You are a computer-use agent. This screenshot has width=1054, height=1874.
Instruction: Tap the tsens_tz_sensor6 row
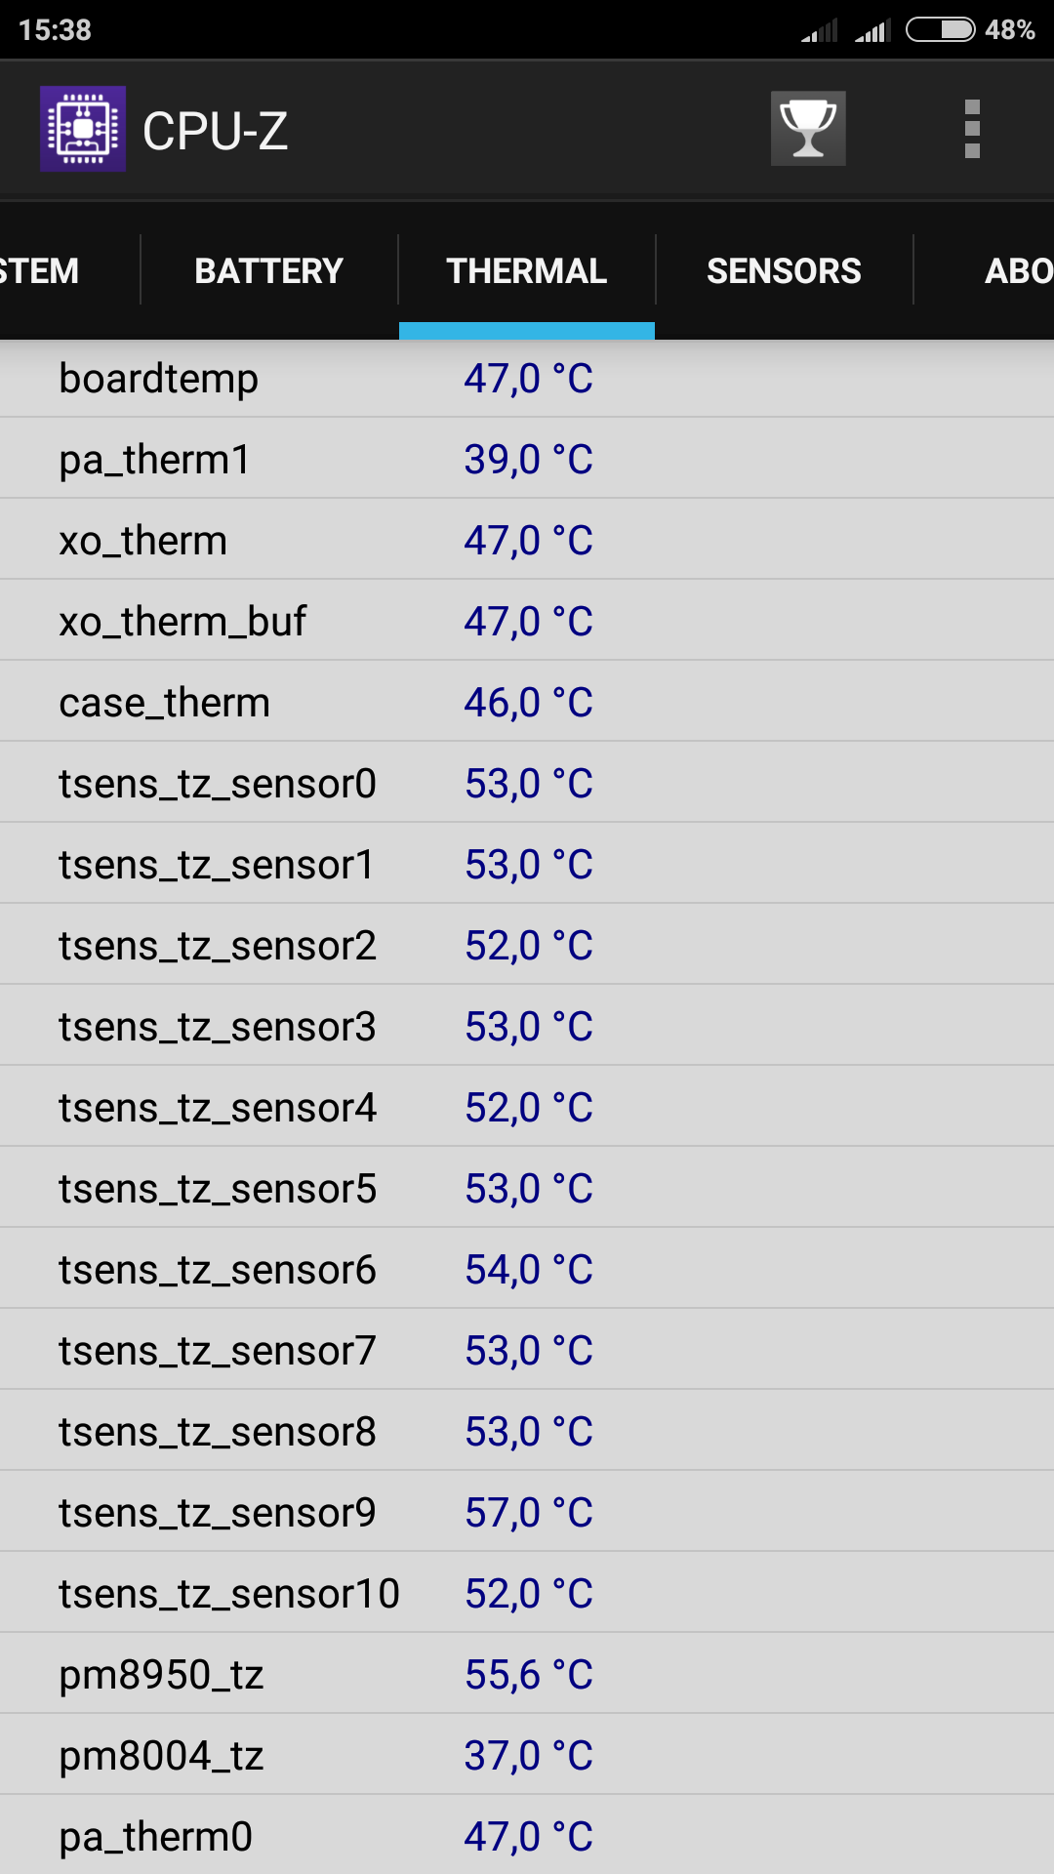click(x=527, y=1270)
